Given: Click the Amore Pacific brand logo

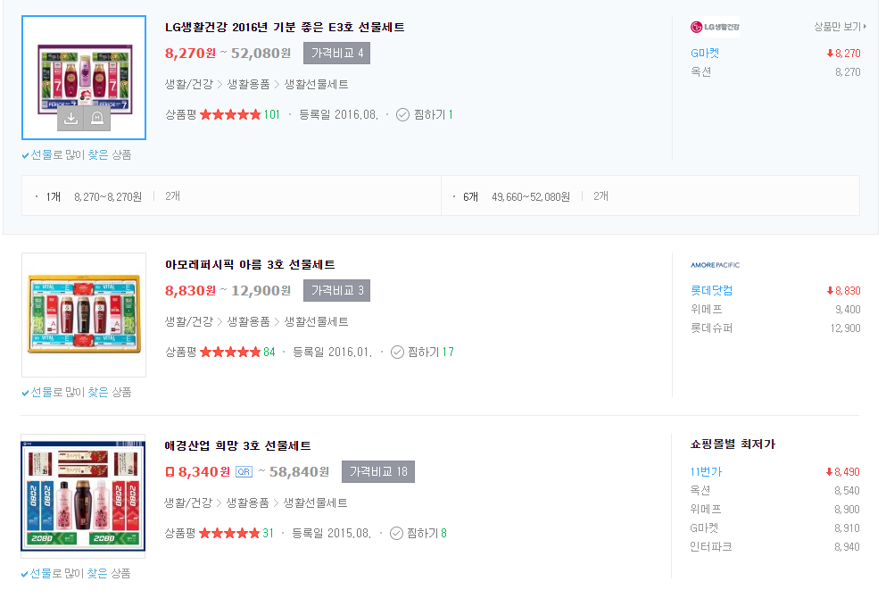Looking at the screenshot, I should pos(715,264).
